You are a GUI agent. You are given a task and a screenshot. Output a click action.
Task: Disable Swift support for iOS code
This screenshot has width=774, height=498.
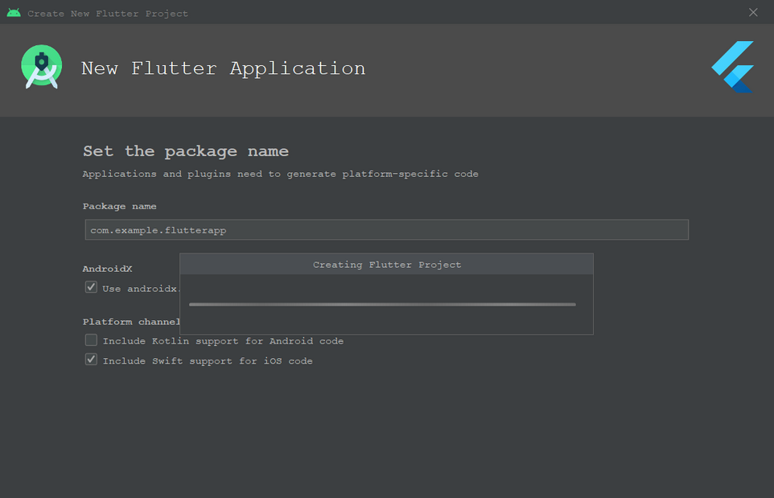click(x=91, y=360)
